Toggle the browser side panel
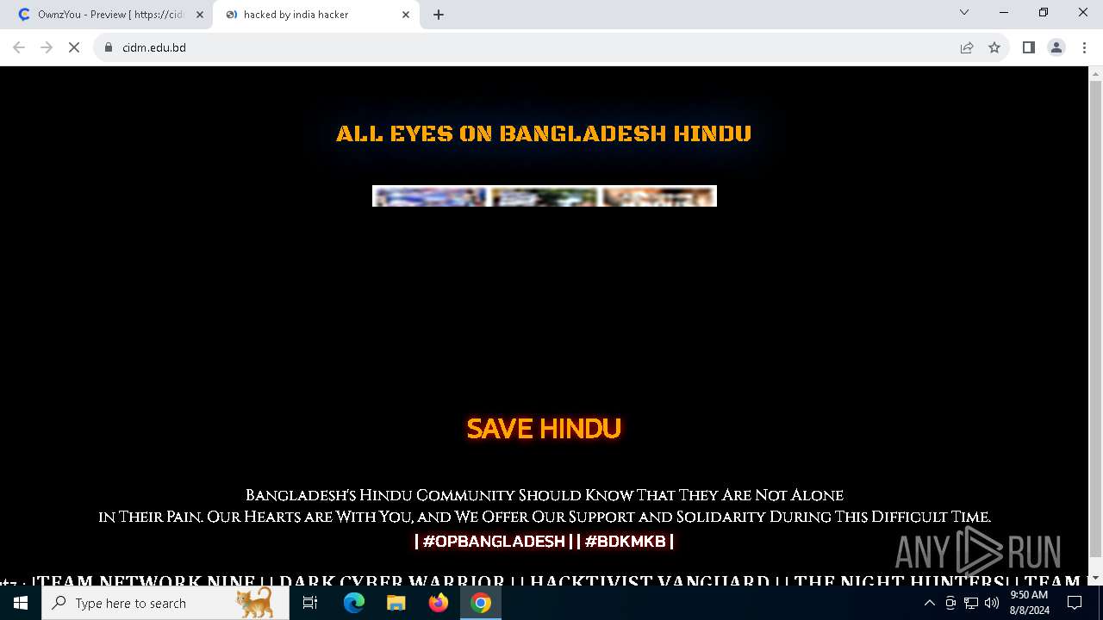Viewport: 1103px width, 620px height. 1028,47
